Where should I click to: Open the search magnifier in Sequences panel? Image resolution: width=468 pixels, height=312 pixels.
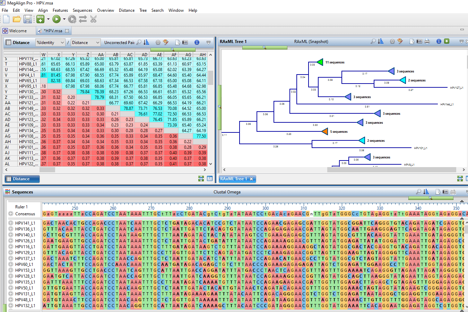pos(418,192)
